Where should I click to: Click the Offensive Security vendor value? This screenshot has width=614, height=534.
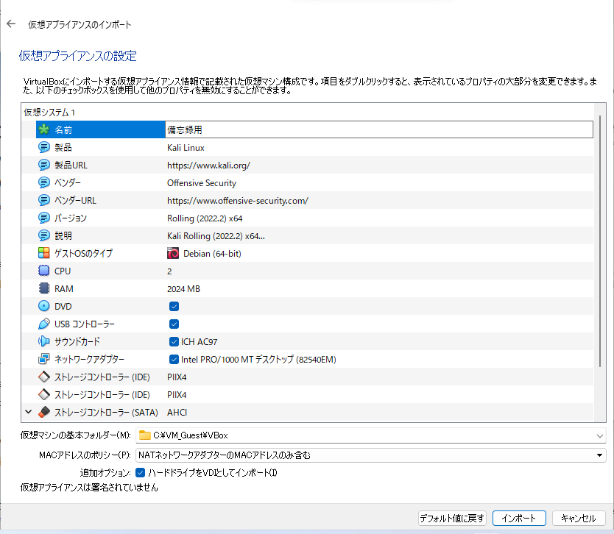[x=201, y=183]
